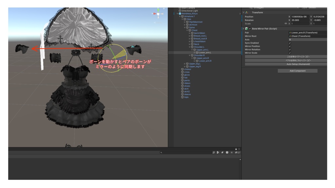Toggle the Mirror Position checkbox
This screenshot has width=335, height=188.
(290, 46)
